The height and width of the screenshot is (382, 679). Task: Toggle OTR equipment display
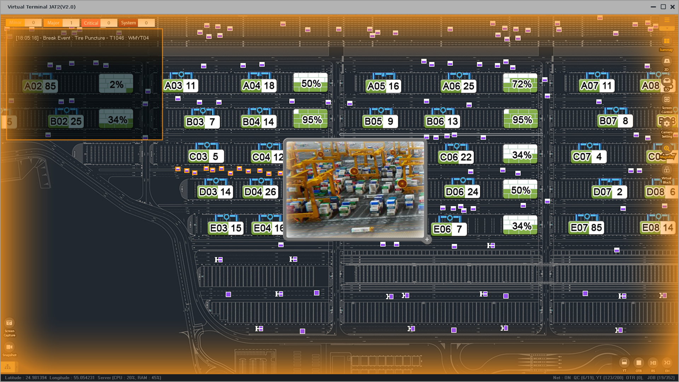(x=638, y=363)
